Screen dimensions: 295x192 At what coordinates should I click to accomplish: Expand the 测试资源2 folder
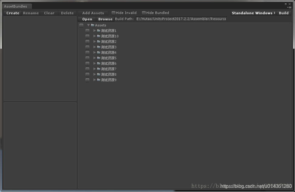click(x=95, y=41)
